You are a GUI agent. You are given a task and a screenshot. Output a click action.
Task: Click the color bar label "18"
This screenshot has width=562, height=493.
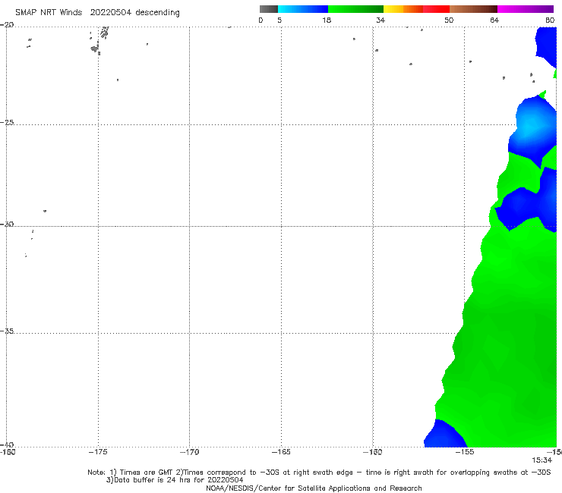tap(327, 20)
